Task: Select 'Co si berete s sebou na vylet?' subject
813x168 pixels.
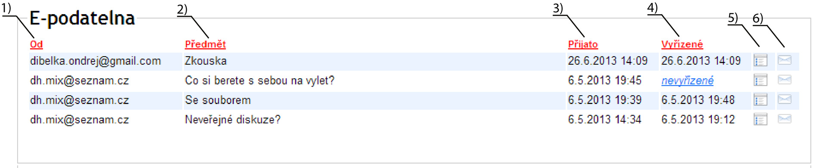Action: pos(260,81)
